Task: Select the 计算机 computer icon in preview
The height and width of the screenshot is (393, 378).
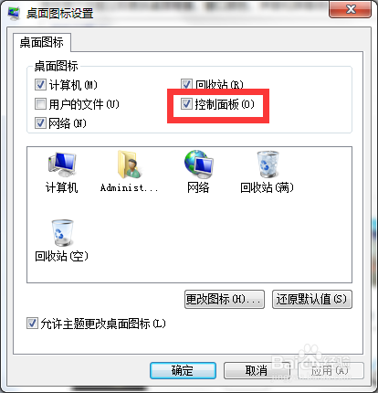Action: click(62, 165)
